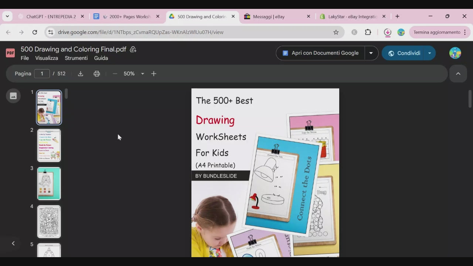The height and width of the screenshot is (266, 473).
Task: Open a new browser tab
Action: [397, 16]
